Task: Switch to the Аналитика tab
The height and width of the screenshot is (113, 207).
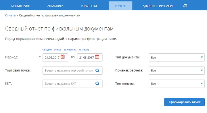Action: click(55, 6)
